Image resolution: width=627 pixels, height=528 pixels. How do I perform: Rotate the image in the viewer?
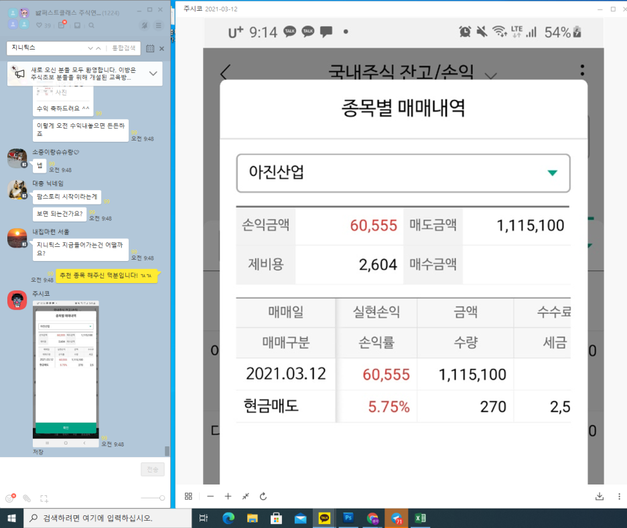[263, 496]
